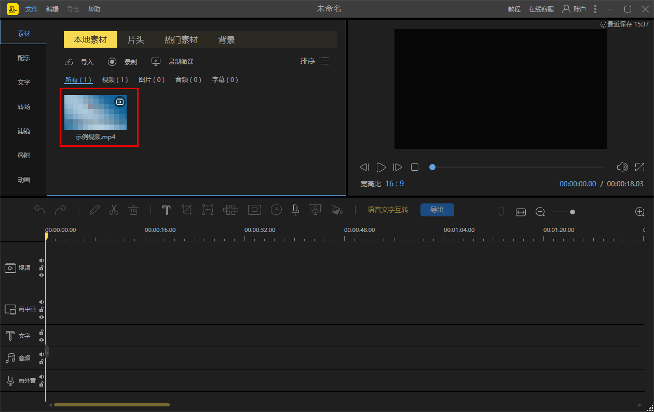Switch to the 热门素材 tab
The image size is (654, 412).
coord(181,40)
